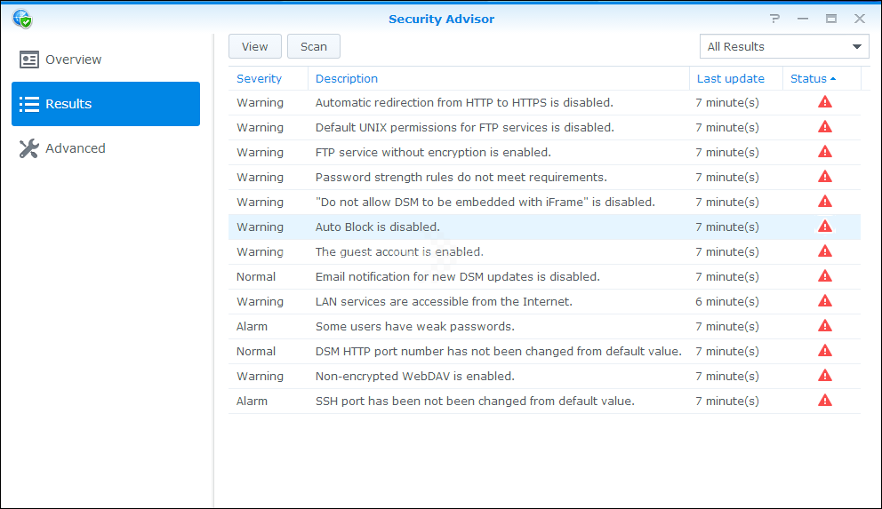
Task: Click alert icon for SSH port row
Action: tap(825, 401)
